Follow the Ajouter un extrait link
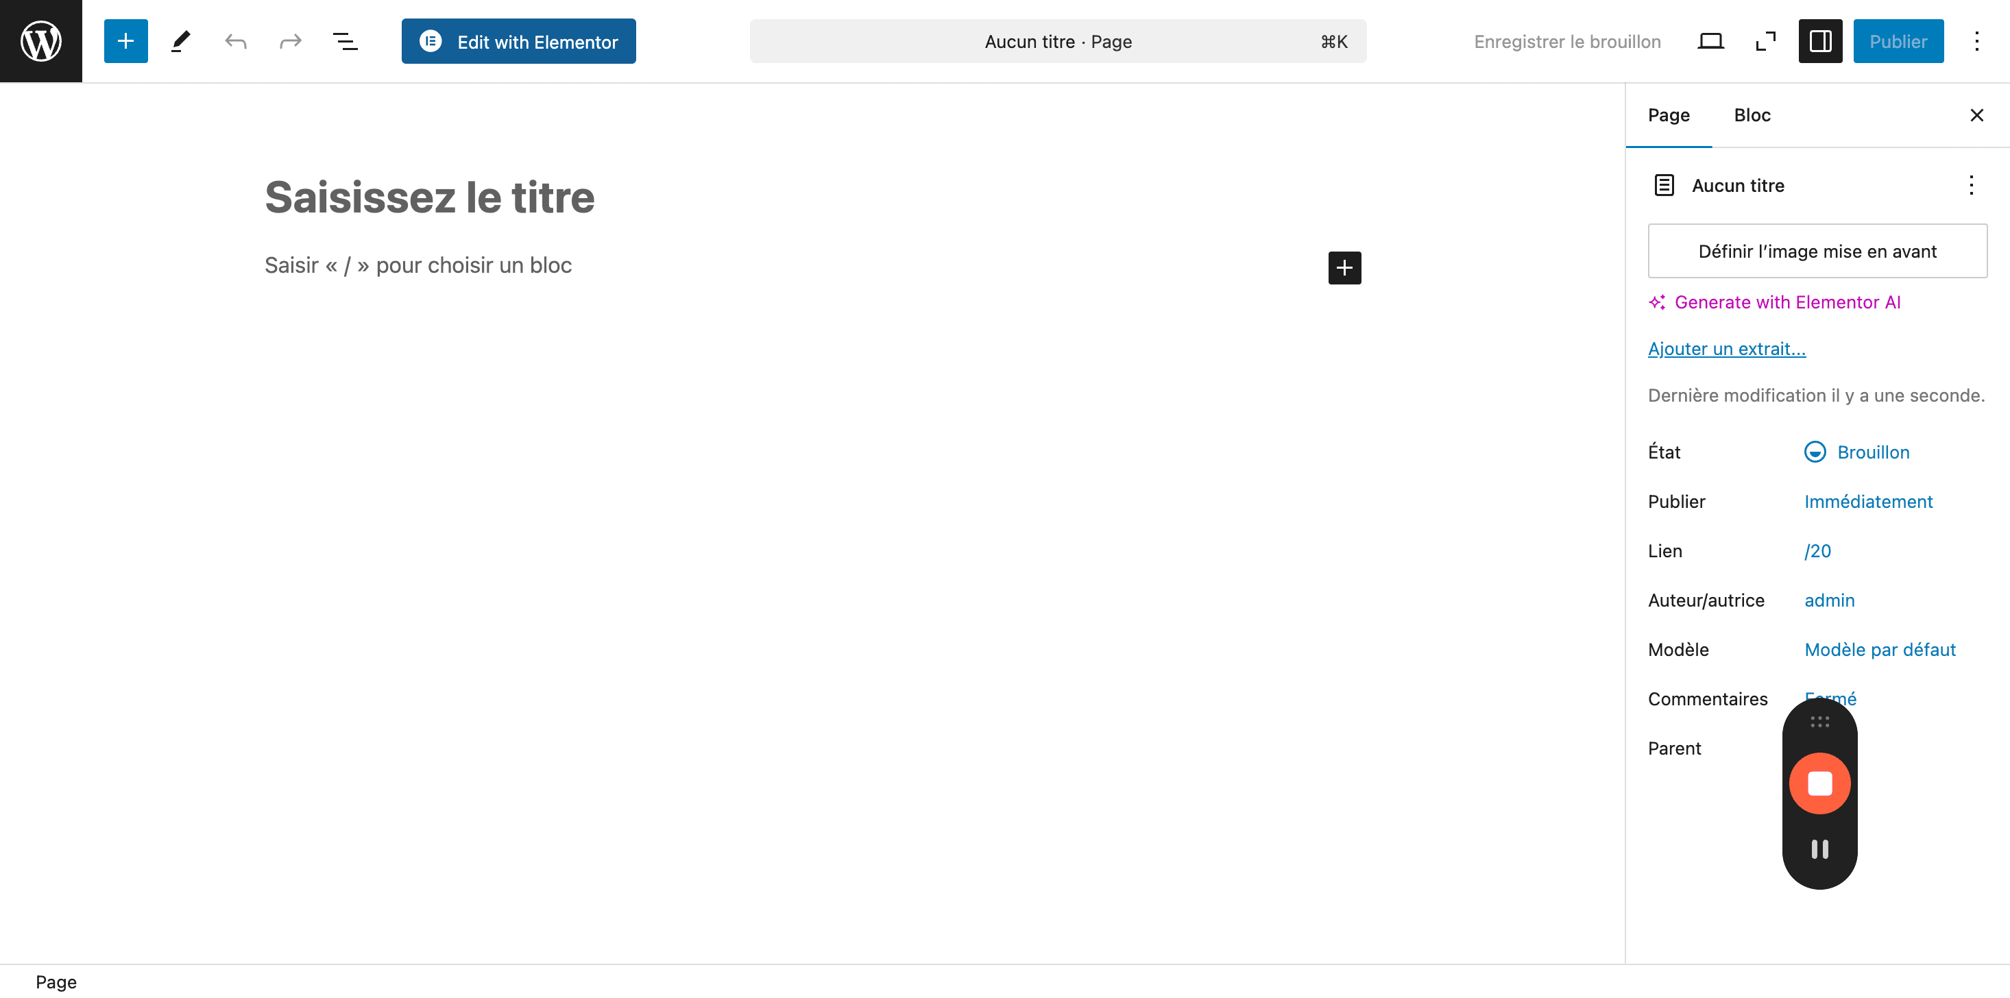The width and height of the screenshot is (2010, 998). click(1726, 349)
